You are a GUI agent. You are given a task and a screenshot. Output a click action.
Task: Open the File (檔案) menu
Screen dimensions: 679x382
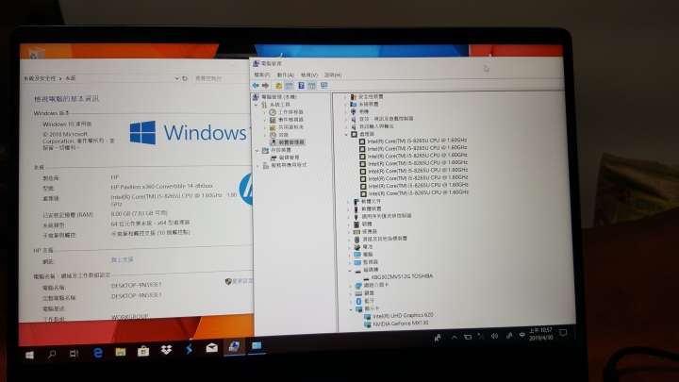coord(262,75)
